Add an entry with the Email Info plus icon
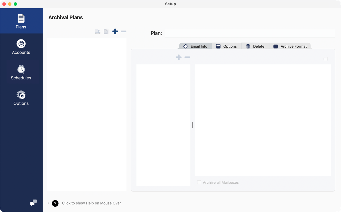This screenshot has height=212, width=341. (178, 57)
